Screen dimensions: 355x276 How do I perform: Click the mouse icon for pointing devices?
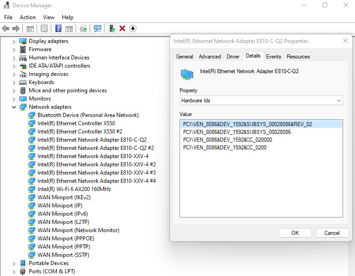[23, 90]
